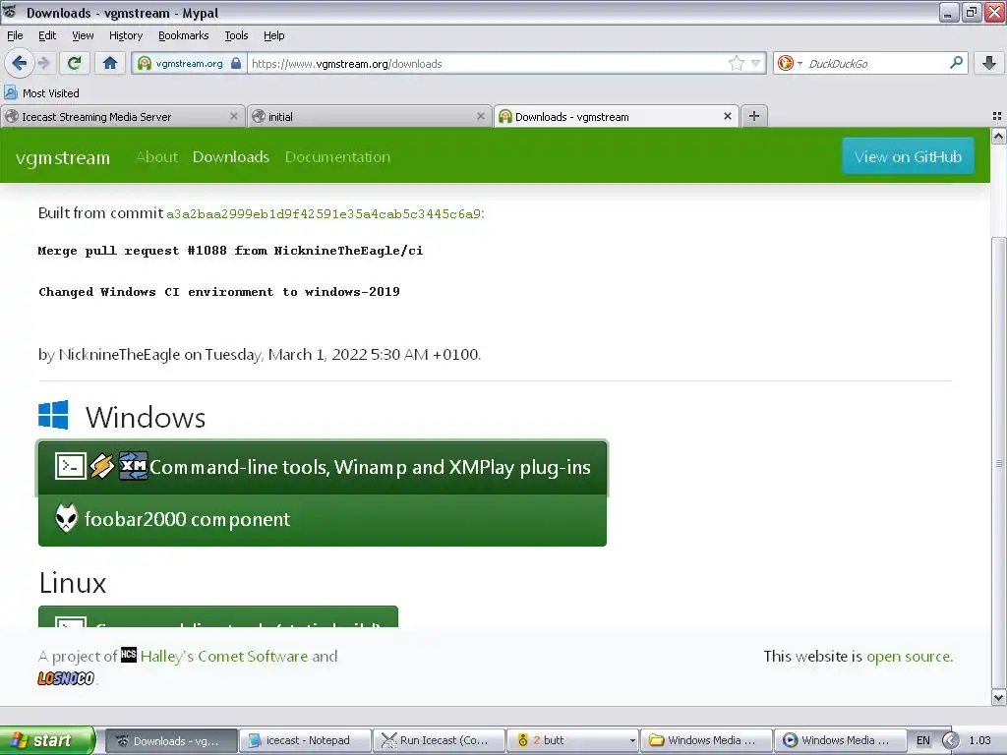Open the Most Visited bookmarks folder
The width and height of the screenshot is (1007, 755).
[41, 93]
